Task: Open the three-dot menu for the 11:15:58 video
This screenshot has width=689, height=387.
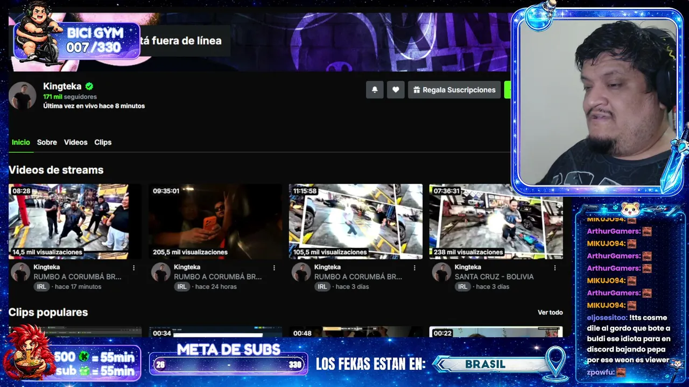Action: [414, 268]
